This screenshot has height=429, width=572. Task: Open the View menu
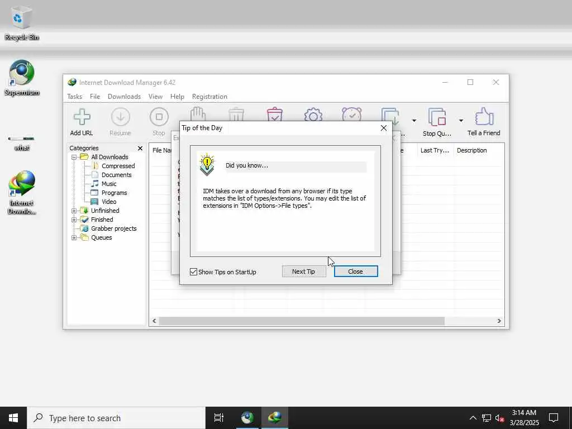pos(155,96)
